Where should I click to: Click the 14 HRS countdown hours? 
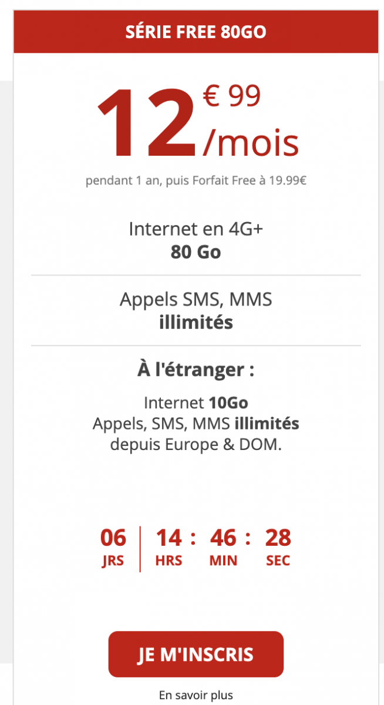point(169,546)
